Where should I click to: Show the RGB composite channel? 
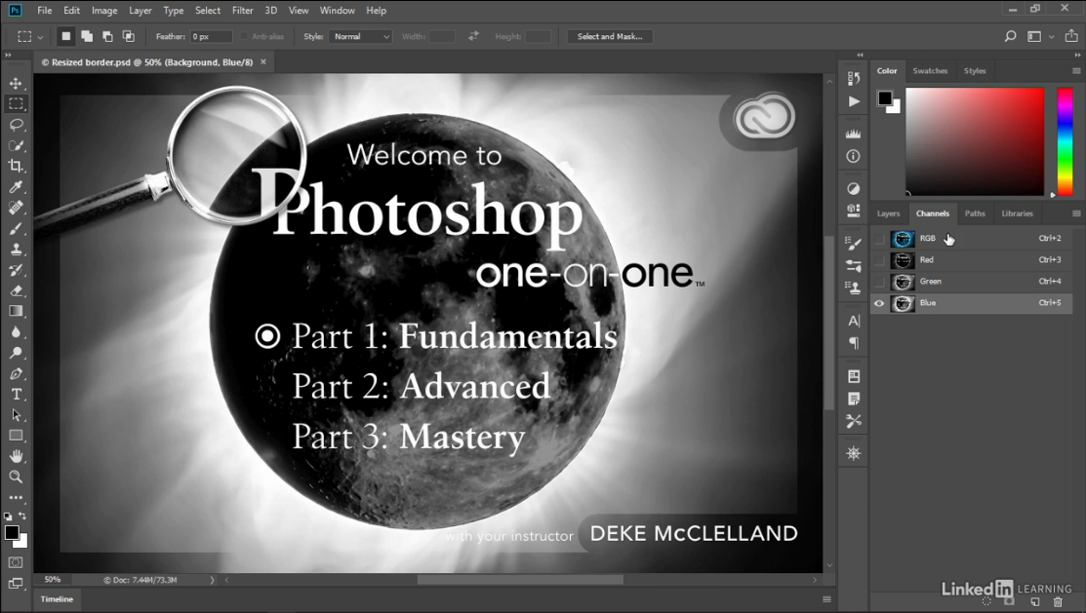coord(970,239)
